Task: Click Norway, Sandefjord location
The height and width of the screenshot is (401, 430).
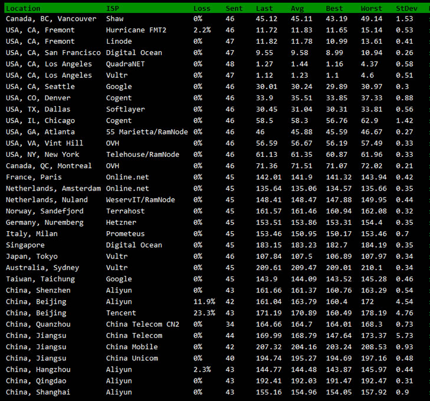Action: 44,211
